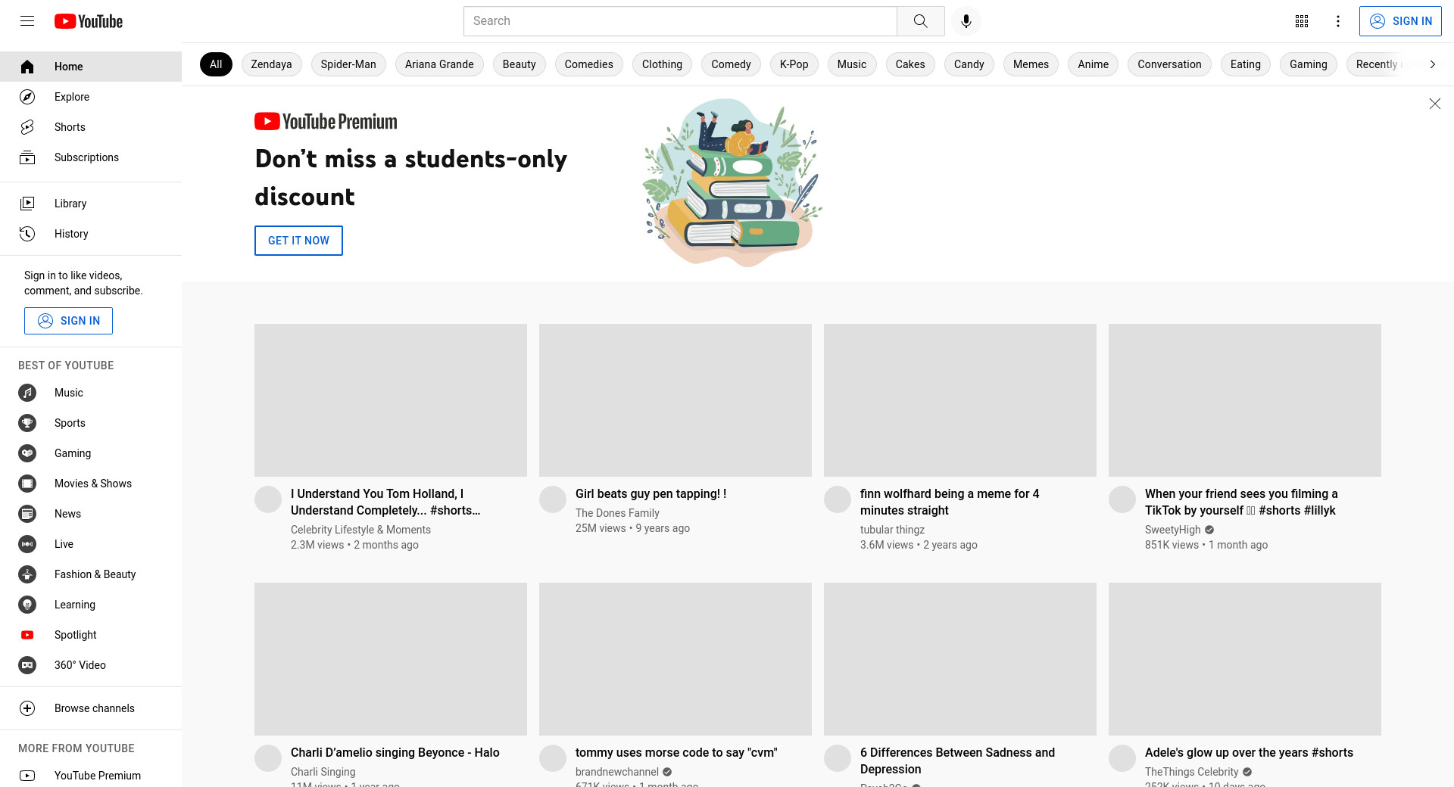Screen dimensions: 1454x787
Task: Open Subscriptions in the sidebar
Action: point(91,157)
